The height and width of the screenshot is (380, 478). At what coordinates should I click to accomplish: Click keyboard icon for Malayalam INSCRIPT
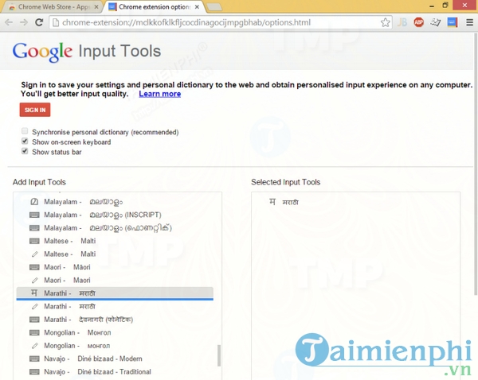coord(34,215)
